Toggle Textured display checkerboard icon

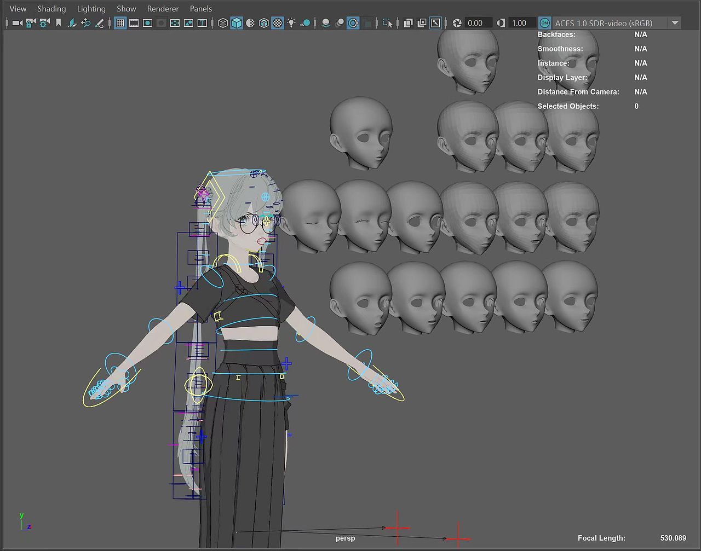point(278,23)
